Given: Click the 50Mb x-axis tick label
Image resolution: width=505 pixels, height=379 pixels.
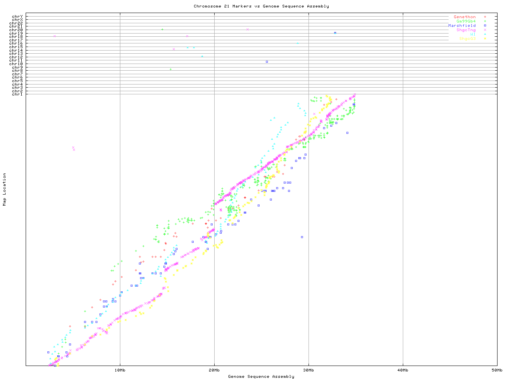Looking at the screenshot, I should 497,370.
